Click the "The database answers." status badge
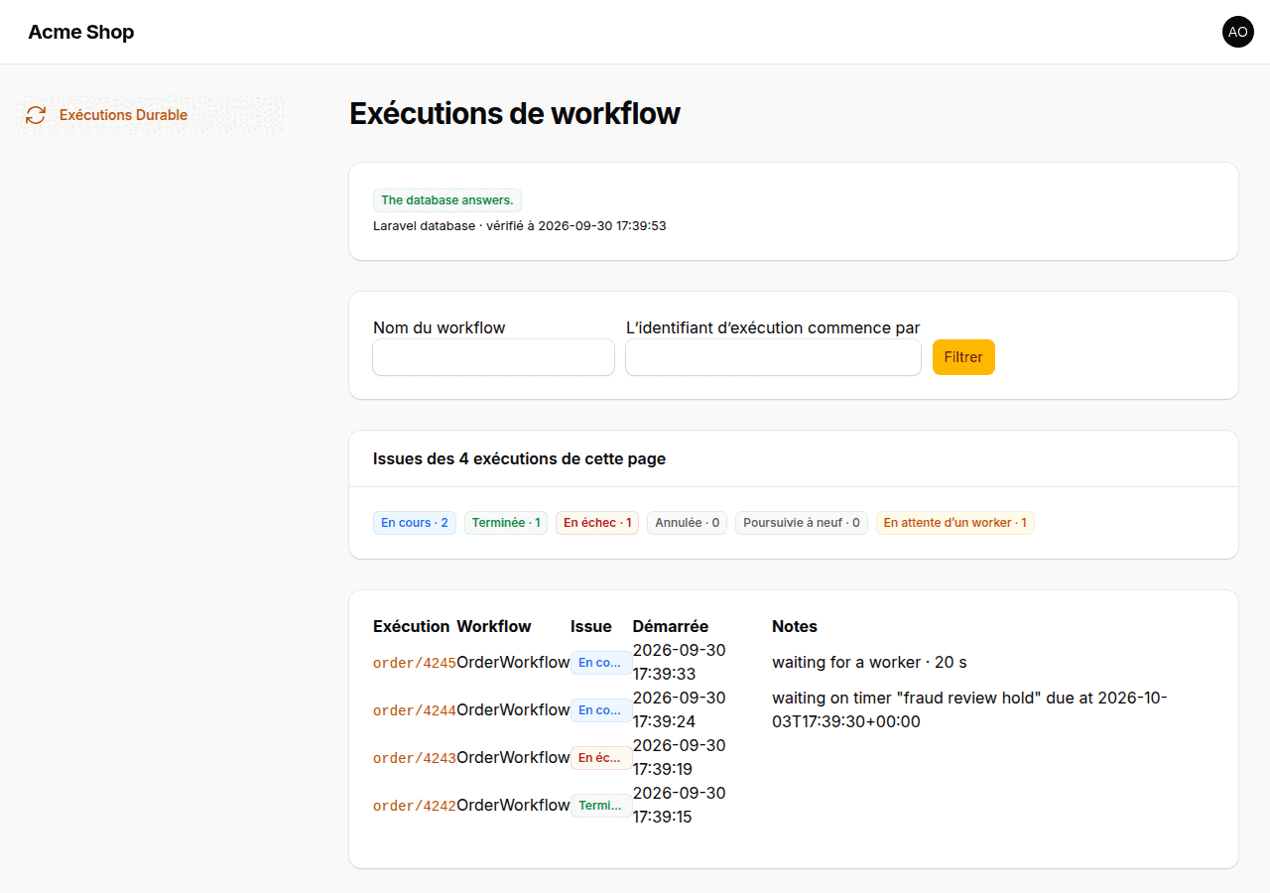Image resolution: width=1270 pixels, height=893 pixels. pos(447,200)
